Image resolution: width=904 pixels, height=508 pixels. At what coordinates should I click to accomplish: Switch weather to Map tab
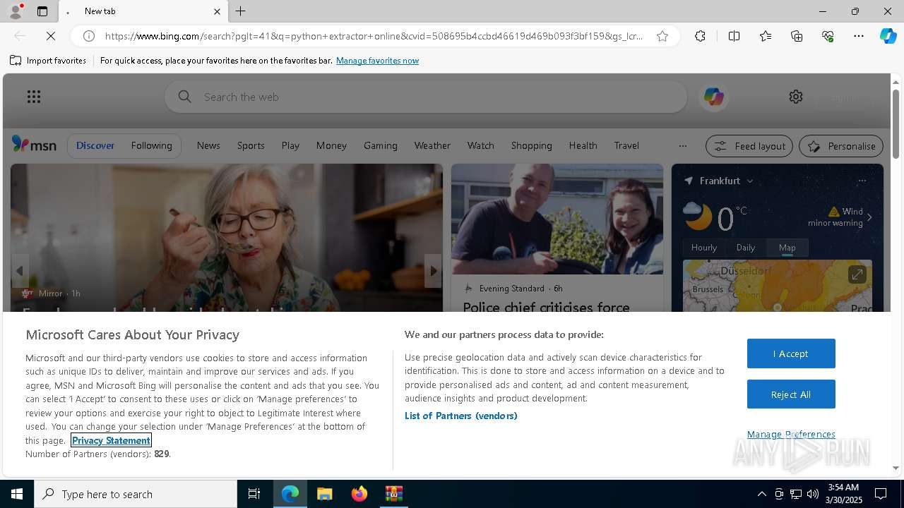click(787, 248)
